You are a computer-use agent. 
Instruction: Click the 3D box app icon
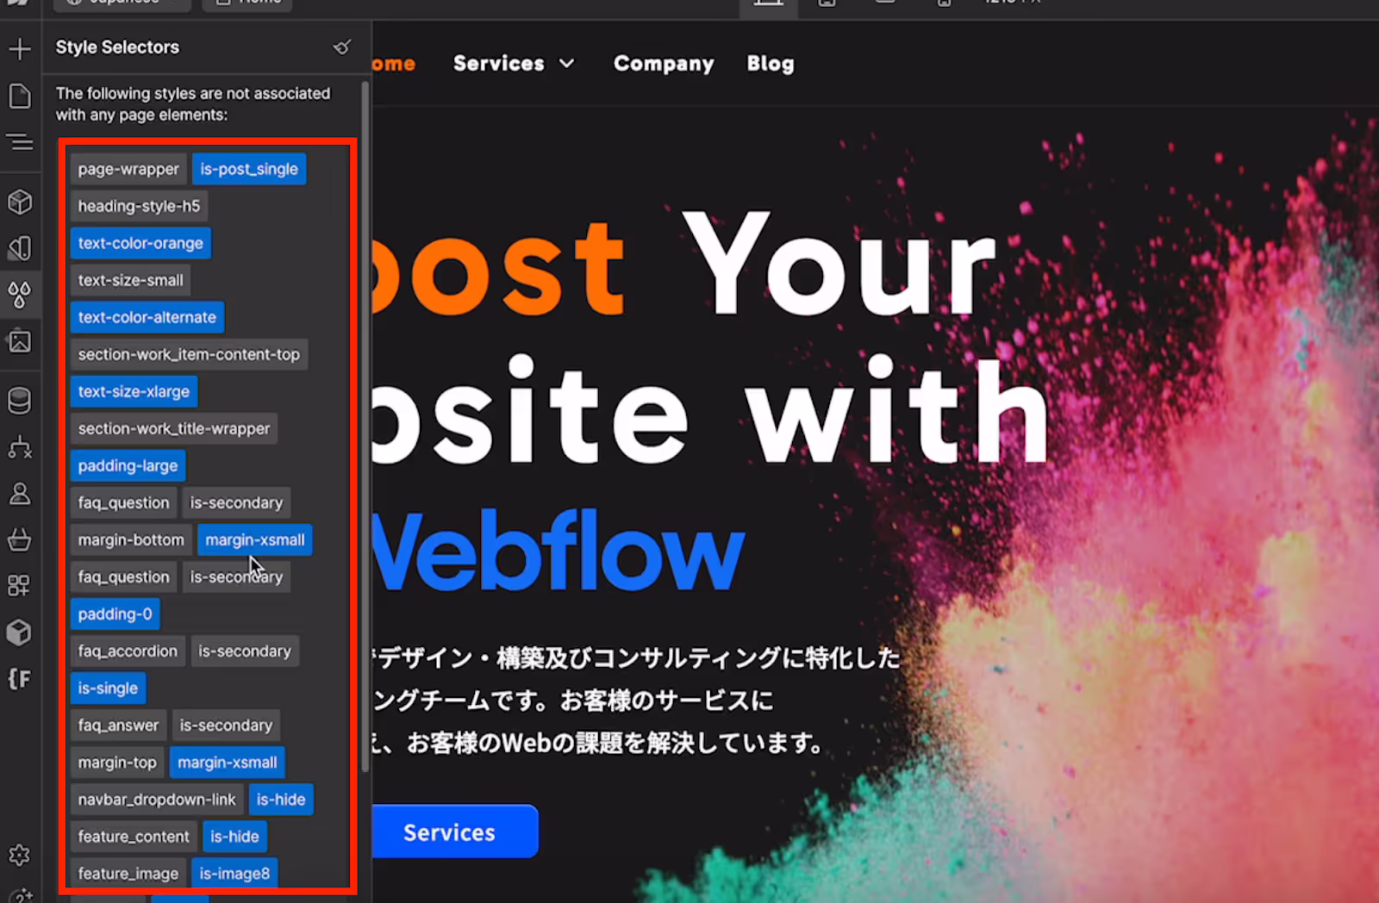(20, 632)
